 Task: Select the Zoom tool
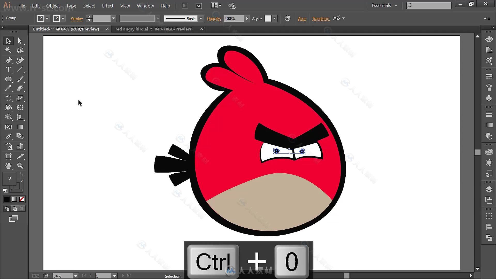[x=20, y=166]
